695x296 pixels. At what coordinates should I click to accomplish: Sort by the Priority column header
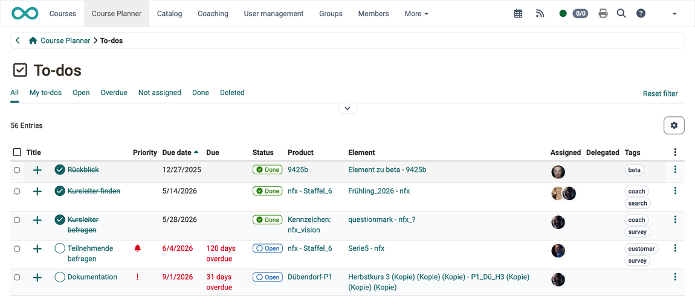[145, 152]
